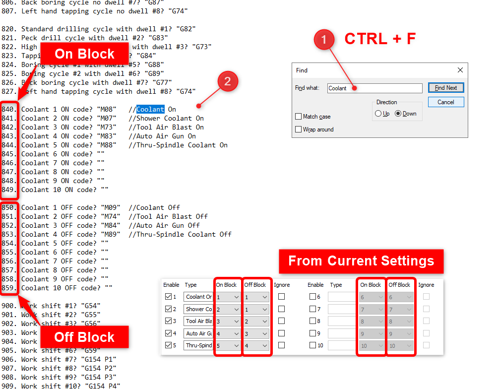Open Off Block dropdown for coolant row 1

(x=256, y=297)
